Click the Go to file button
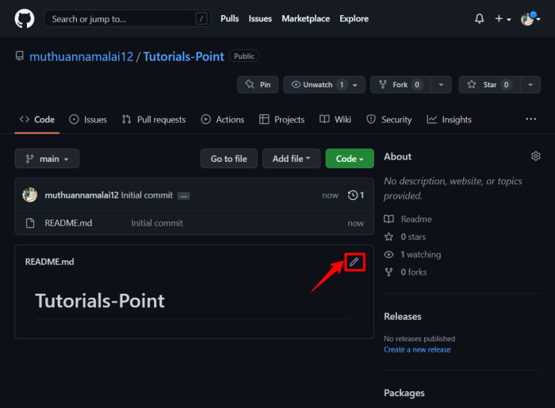This screenshot has width=555, height=408. click(x=228, y=159)
